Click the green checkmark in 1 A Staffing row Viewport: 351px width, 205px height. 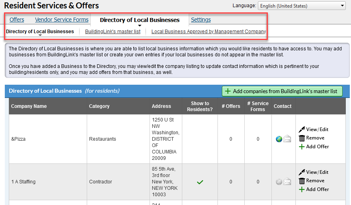point(200,182)
